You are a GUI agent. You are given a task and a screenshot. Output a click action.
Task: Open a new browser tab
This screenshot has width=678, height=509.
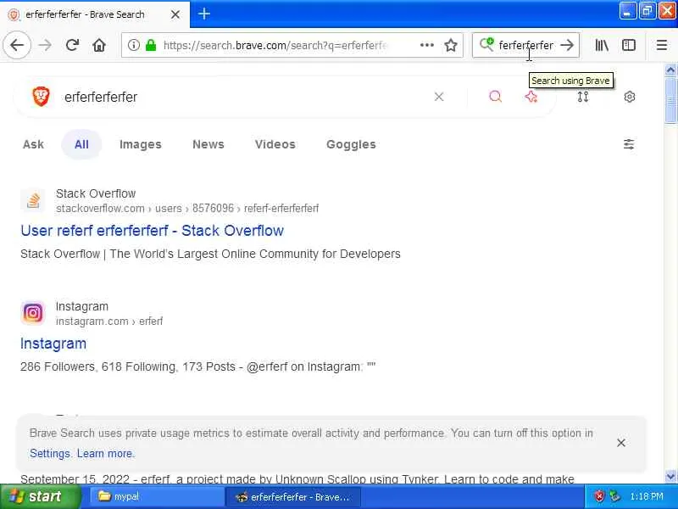(203, 14)
